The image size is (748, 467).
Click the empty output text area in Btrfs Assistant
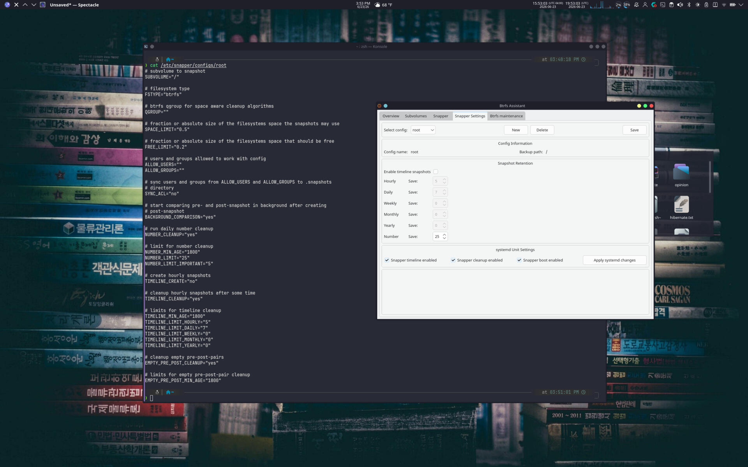(x=515, y=291)
